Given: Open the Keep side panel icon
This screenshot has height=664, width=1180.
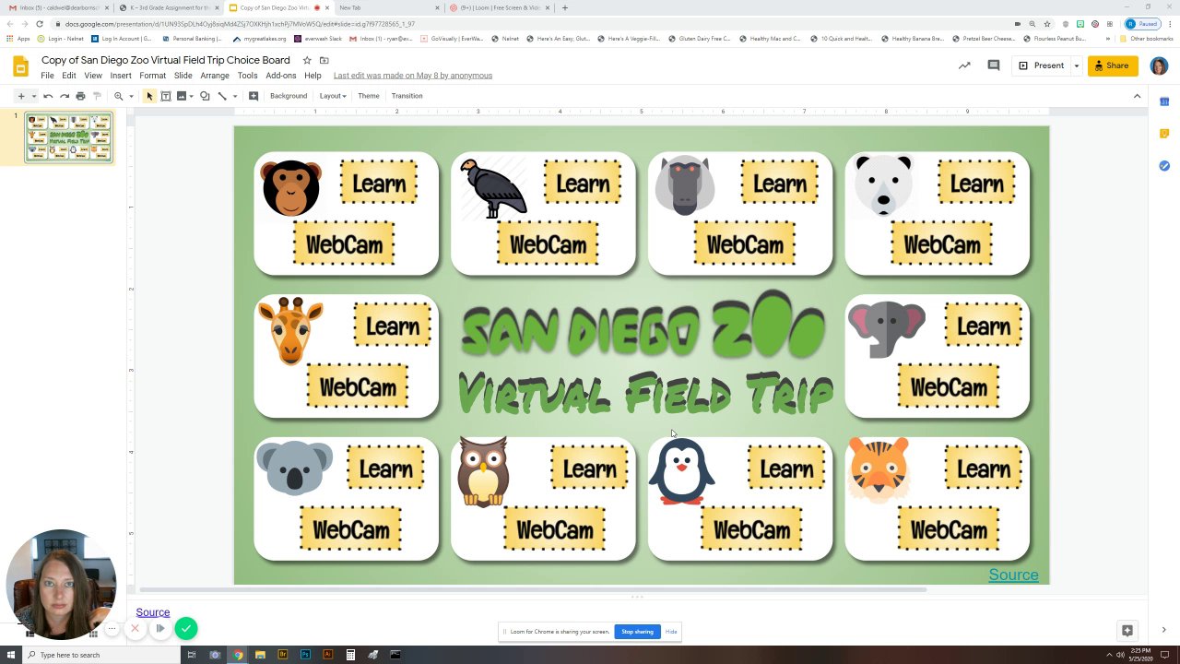Looking at the screenshot, I should (x=1164, y=134).
